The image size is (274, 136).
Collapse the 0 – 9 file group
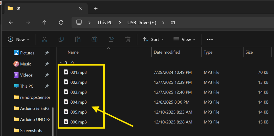[61, 63]
